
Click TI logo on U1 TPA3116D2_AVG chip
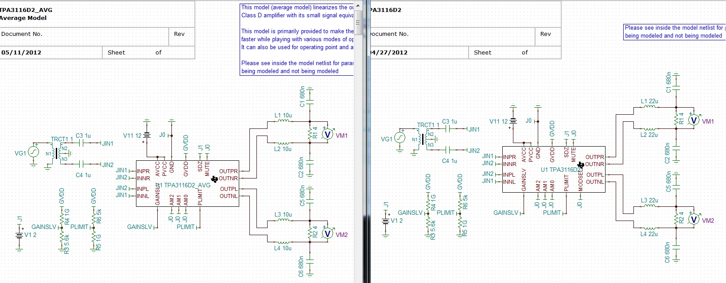tap(214, 179)
